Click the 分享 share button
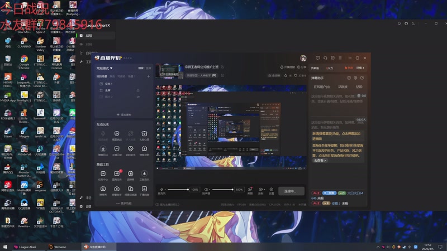447x251 pixels. coord(302,67)
